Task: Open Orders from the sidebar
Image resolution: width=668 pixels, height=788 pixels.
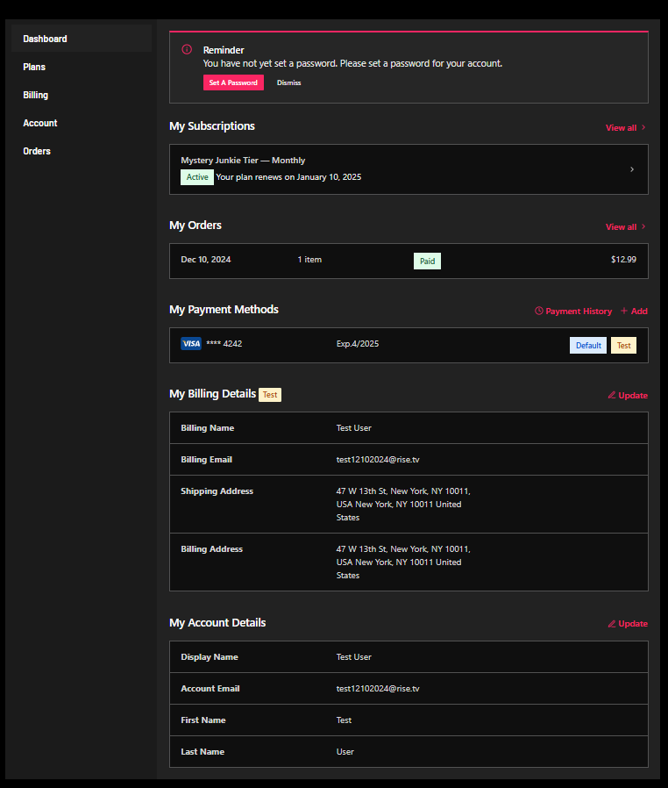Action: (37, 151)
